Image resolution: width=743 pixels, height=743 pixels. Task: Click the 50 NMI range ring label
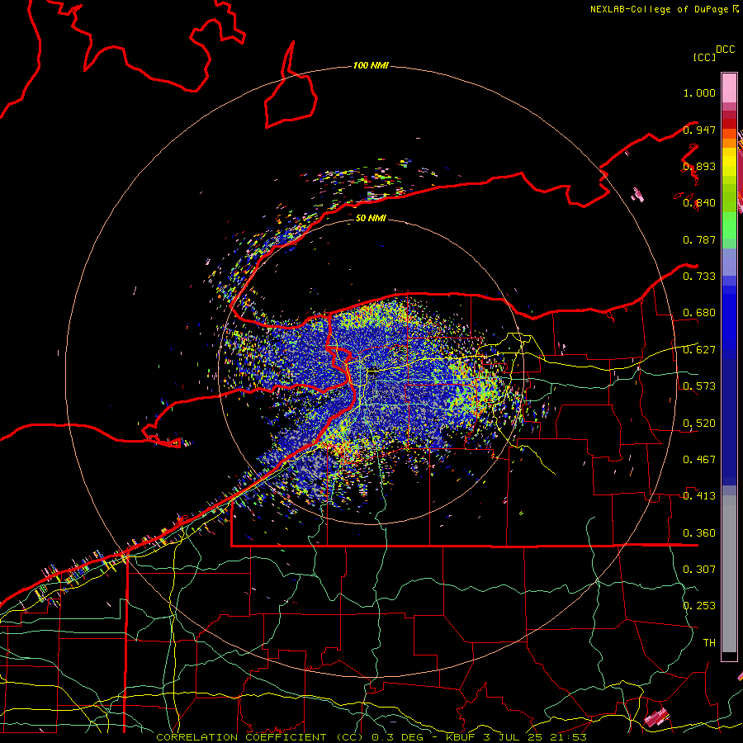pos(371,219)
